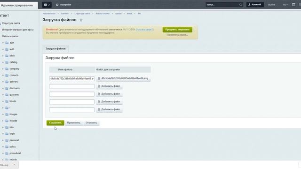Expand the ajax folder node
Screen dimensions: 301x169
(x=3, y=43)
